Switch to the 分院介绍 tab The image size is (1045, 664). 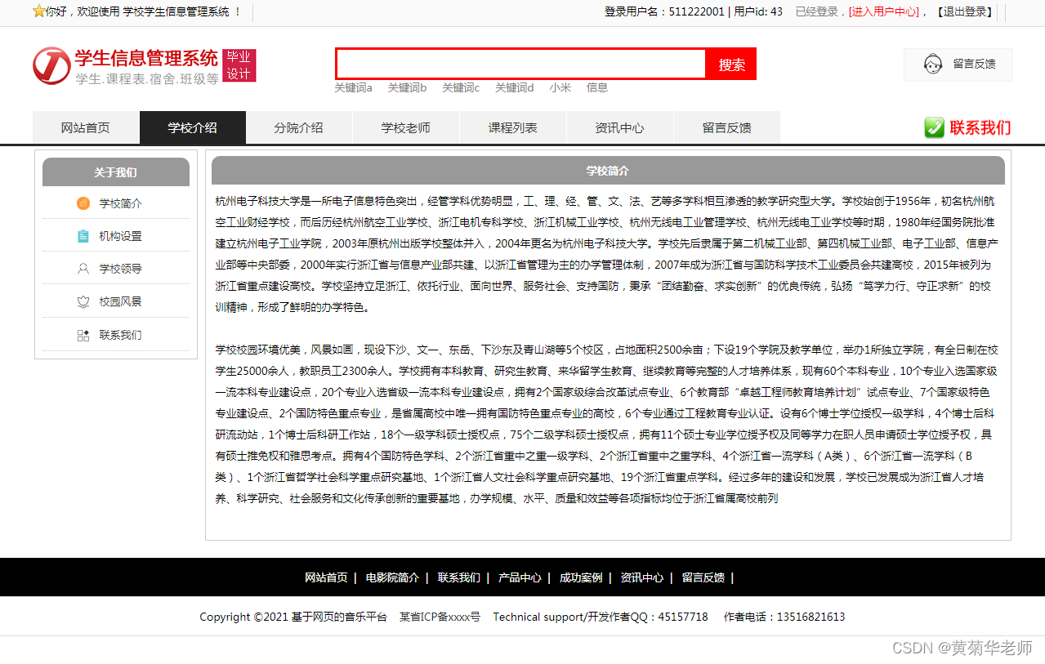298,128
